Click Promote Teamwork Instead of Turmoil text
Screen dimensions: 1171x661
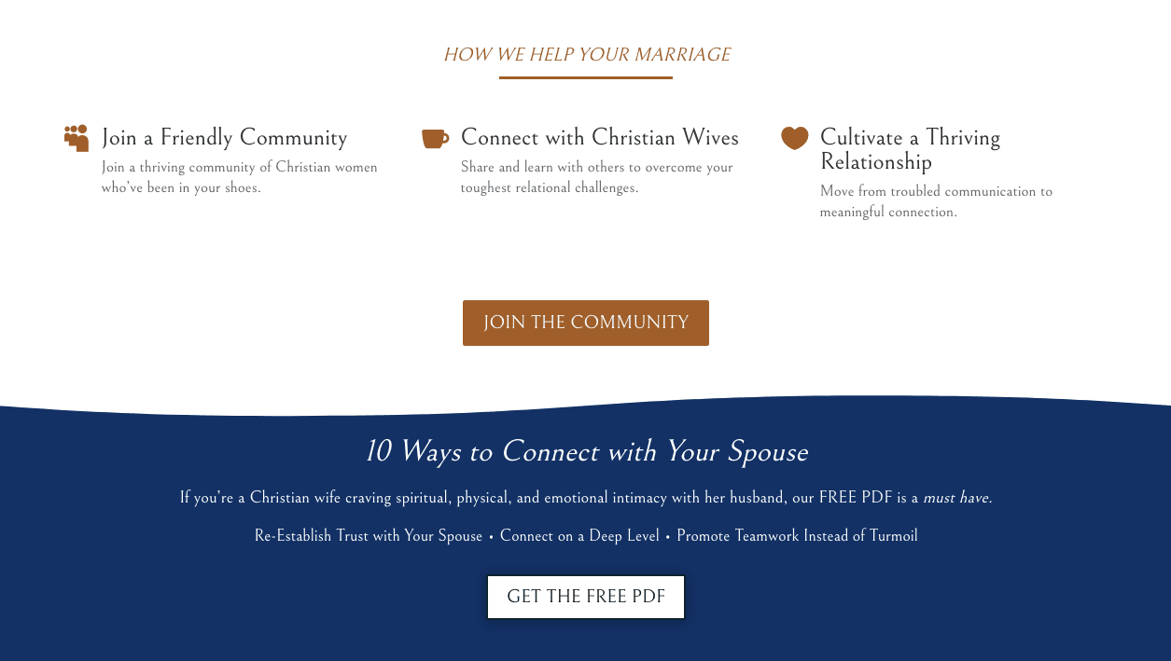pos(797,536)
